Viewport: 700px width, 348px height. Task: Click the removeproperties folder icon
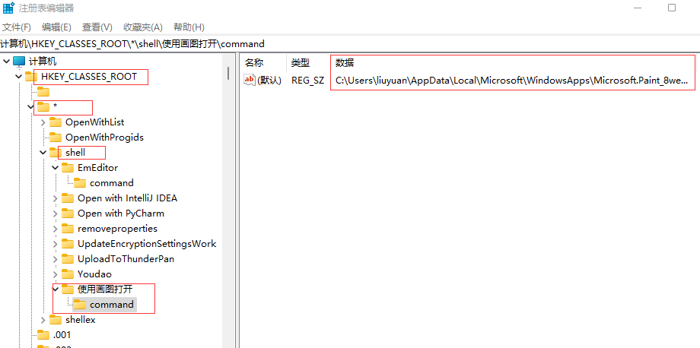(68, 229)
